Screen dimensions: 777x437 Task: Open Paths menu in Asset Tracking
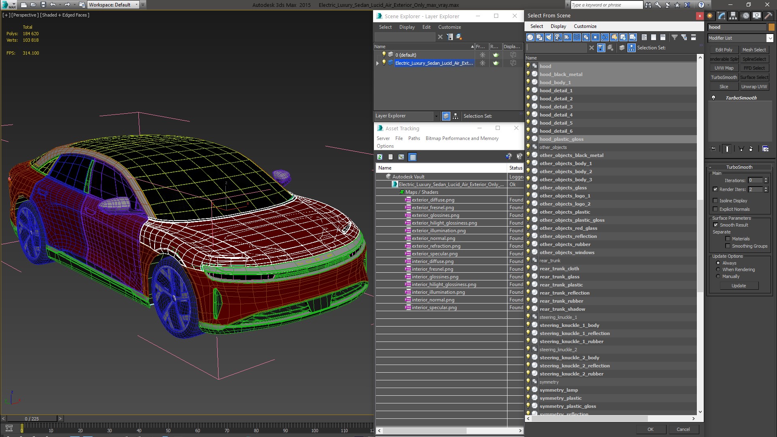tap(414, 138)
